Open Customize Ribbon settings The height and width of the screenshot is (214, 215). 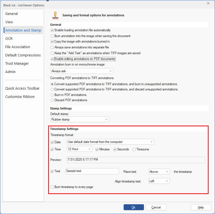(20, 96)
